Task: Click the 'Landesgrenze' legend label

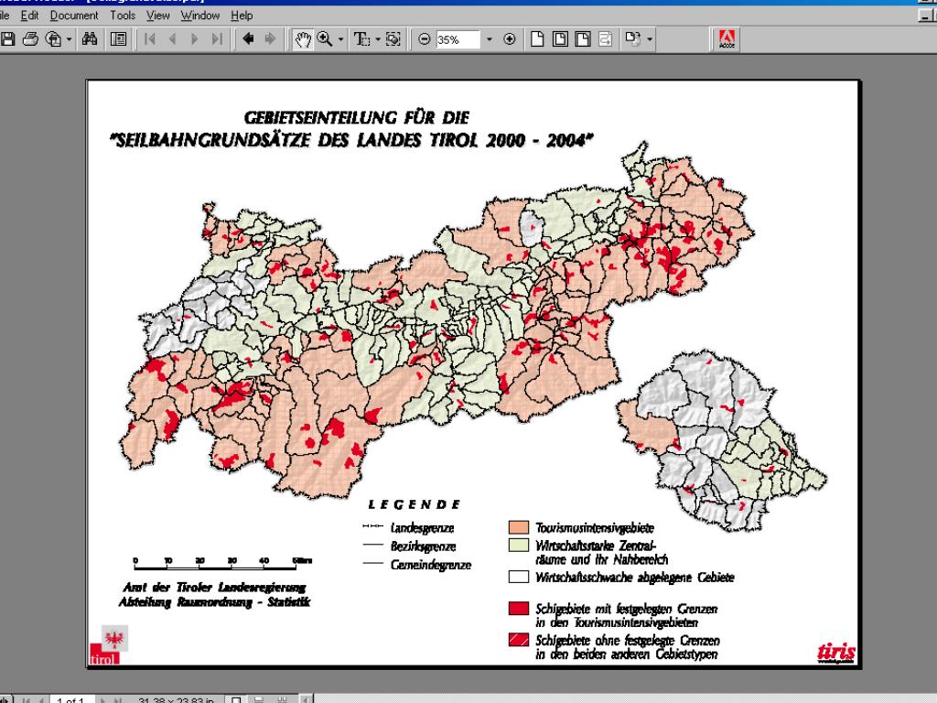Action: tap(422, 527)
